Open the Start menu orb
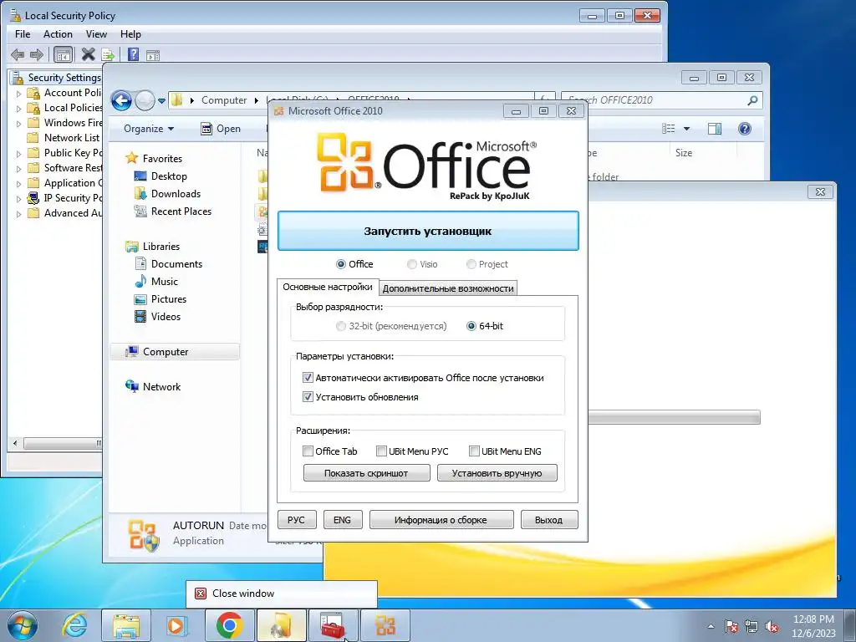 point(23,625)
